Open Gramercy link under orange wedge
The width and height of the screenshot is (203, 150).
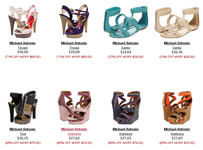177,134
